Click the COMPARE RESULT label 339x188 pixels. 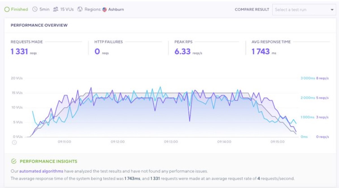pos(252,10)
